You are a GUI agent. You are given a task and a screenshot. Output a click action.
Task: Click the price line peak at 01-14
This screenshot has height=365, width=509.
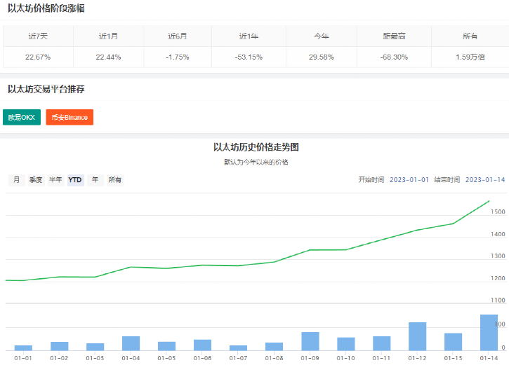(x=489, y=202)
